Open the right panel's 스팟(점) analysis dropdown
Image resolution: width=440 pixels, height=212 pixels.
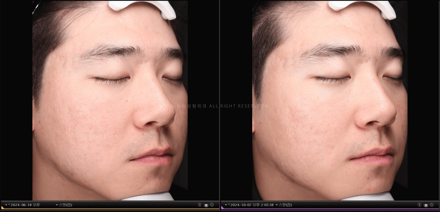coord(284,205)
